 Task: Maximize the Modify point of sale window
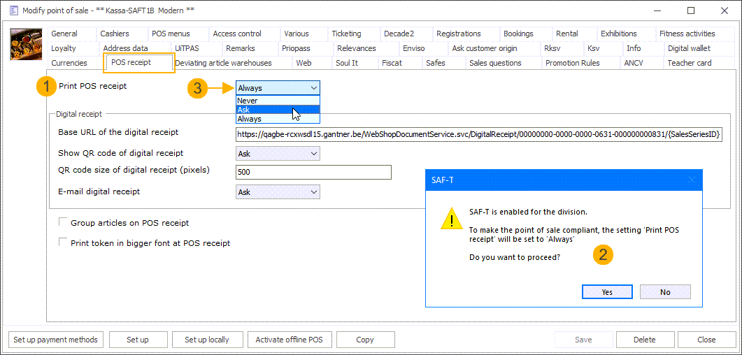[x=690, y=10]
